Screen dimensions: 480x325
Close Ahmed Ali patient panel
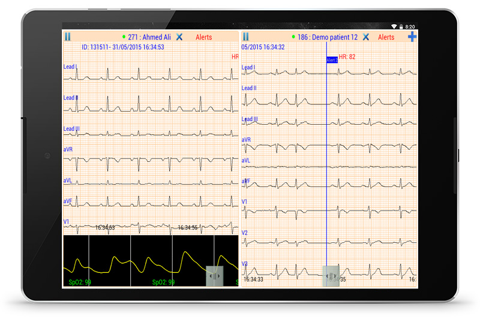(x=179, y=37)
